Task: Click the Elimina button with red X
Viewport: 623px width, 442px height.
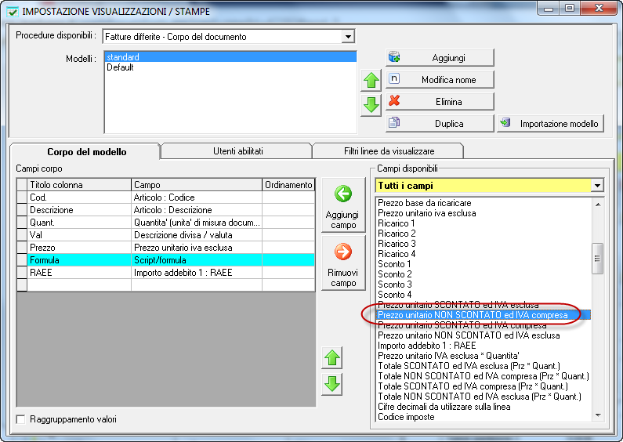Action: point(440,102)
